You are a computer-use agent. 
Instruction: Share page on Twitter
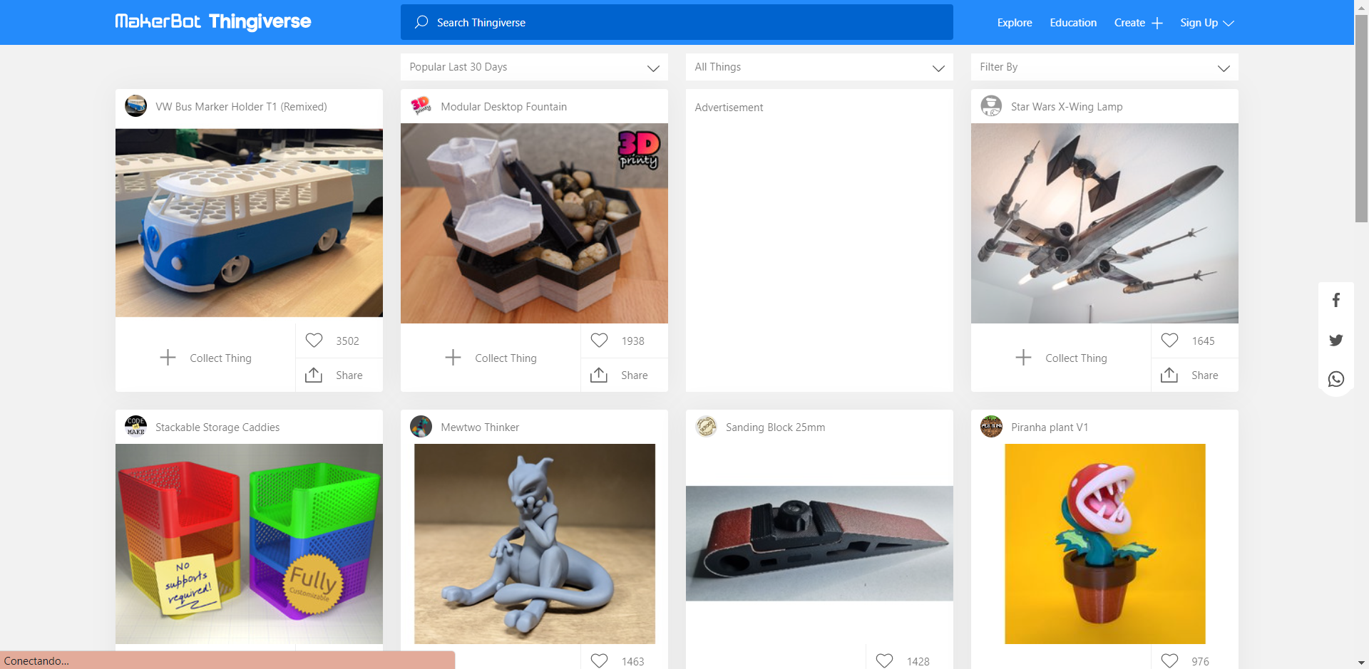[1336, 340]
